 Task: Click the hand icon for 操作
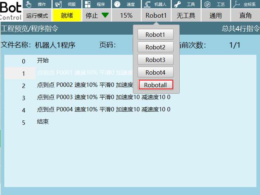(x=29, y=4)
